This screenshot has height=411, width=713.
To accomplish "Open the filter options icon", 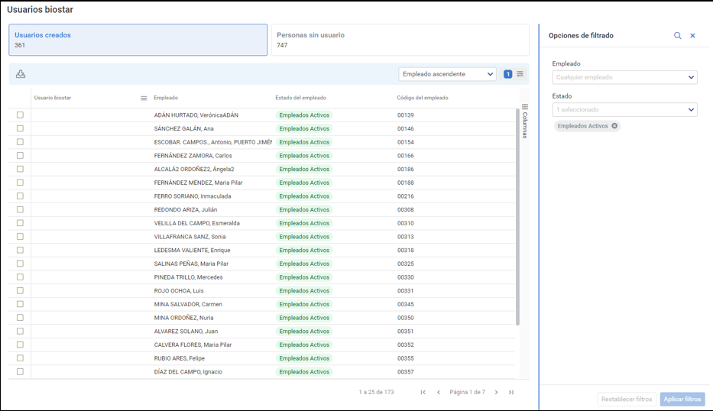I will (x=520, y=74).
